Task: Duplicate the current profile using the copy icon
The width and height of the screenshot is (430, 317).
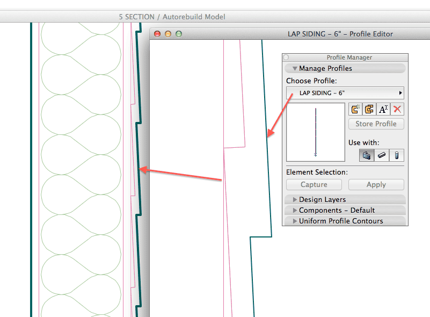Action: pyautogui.click(x=369, y=109)
